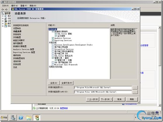Select the 配置 node icon in Server Manager tree
The width and height of the screenshot is (163, 122).
click(x=6, y=23)
